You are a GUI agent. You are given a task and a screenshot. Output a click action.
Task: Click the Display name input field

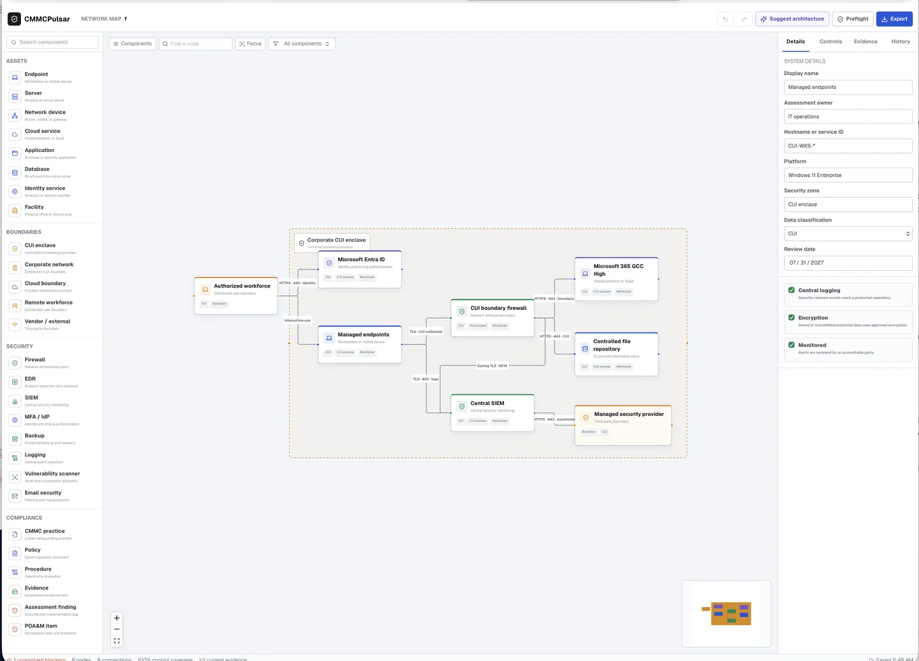pos(848,87)
